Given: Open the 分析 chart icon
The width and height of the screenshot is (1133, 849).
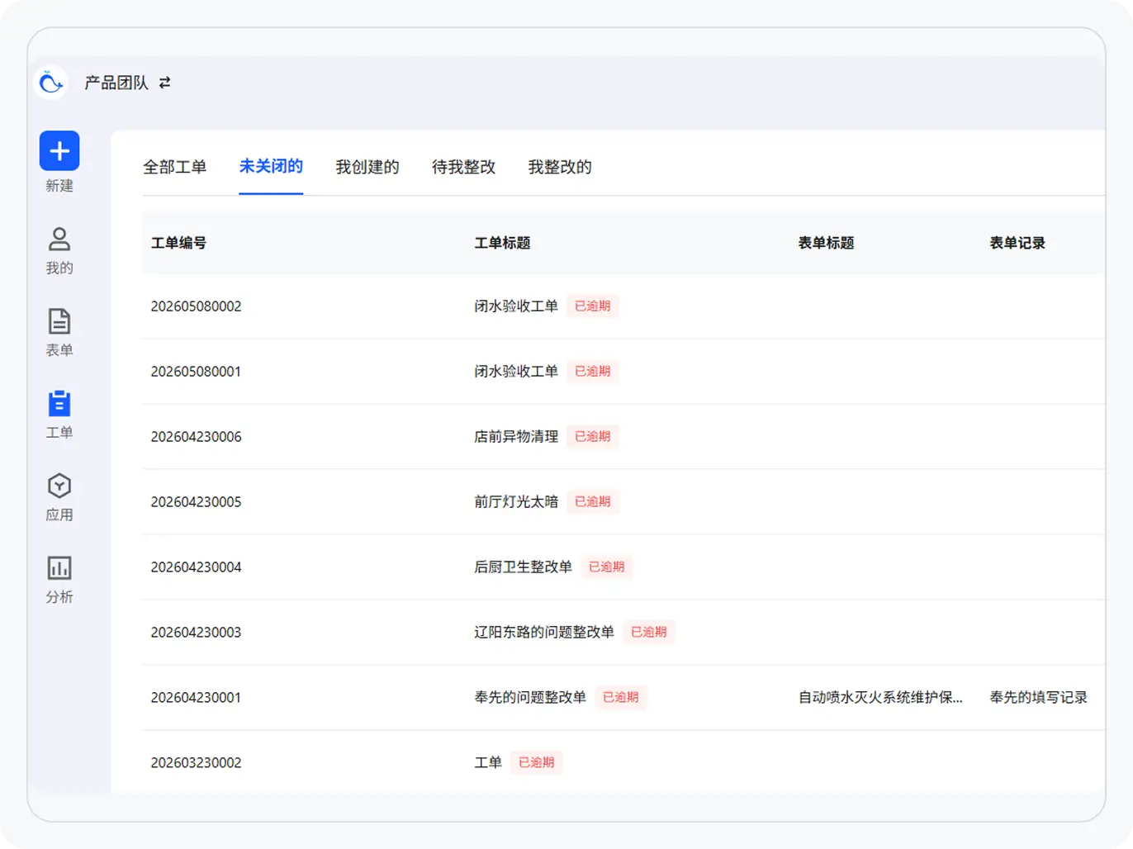Looking at the screenshot, I should [x=59, y=568].
